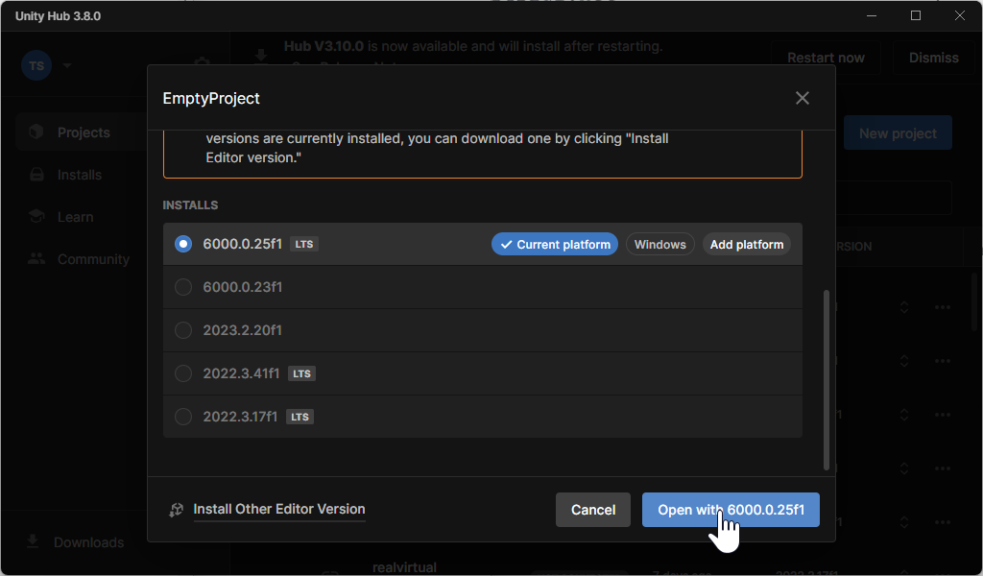Click the installs list vertical scrollbar
Screen dimensions: 983x576
click(826, 379)
